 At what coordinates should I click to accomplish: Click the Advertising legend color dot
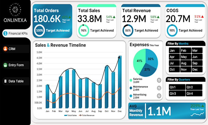point(131,96)
